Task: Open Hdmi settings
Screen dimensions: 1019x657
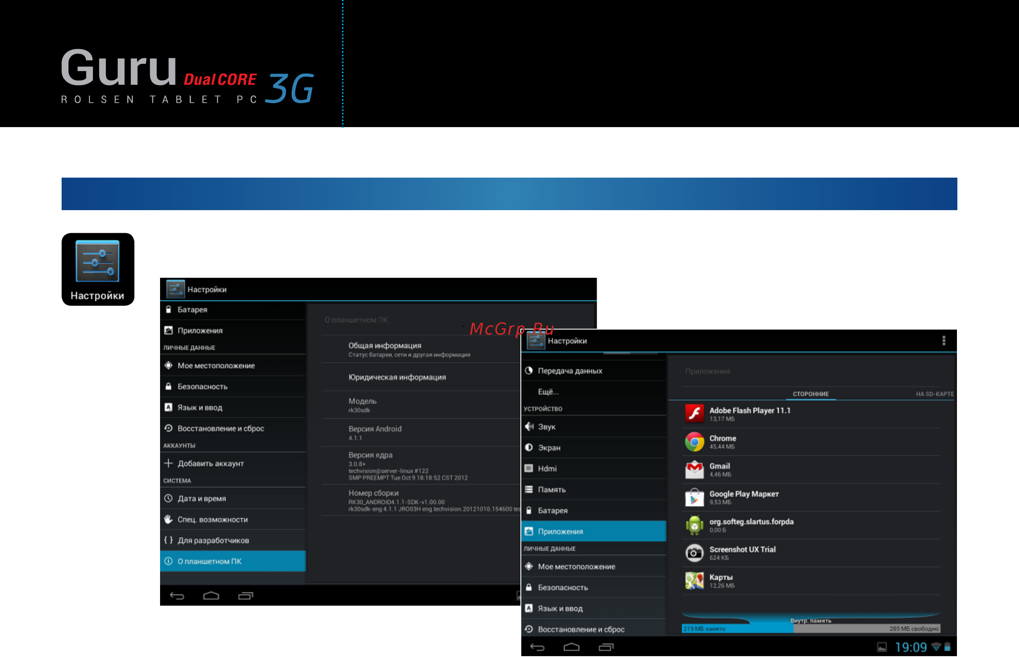Action: point(594,469)
